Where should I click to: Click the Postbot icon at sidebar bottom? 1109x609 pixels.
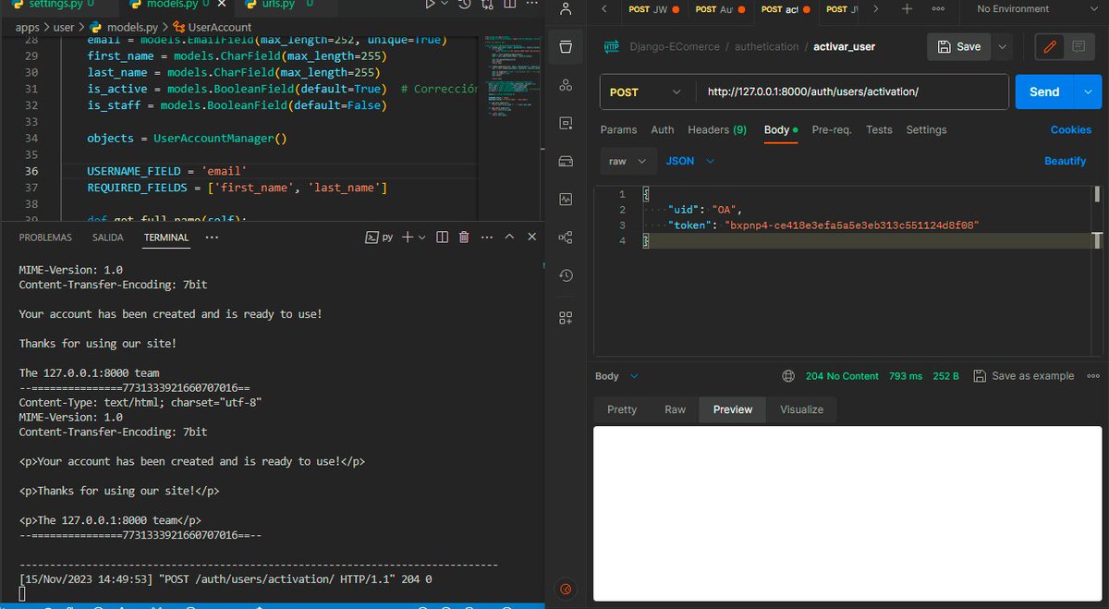coord(567,589)
